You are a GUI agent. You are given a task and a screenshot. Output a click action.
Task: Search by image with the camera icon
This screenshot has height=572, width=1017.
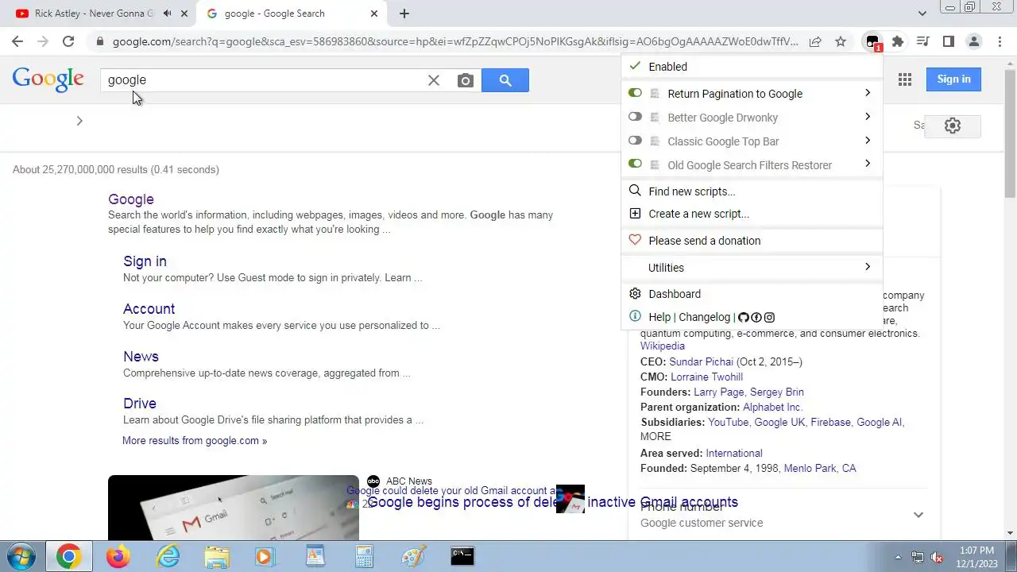click(x=466, y=80)
